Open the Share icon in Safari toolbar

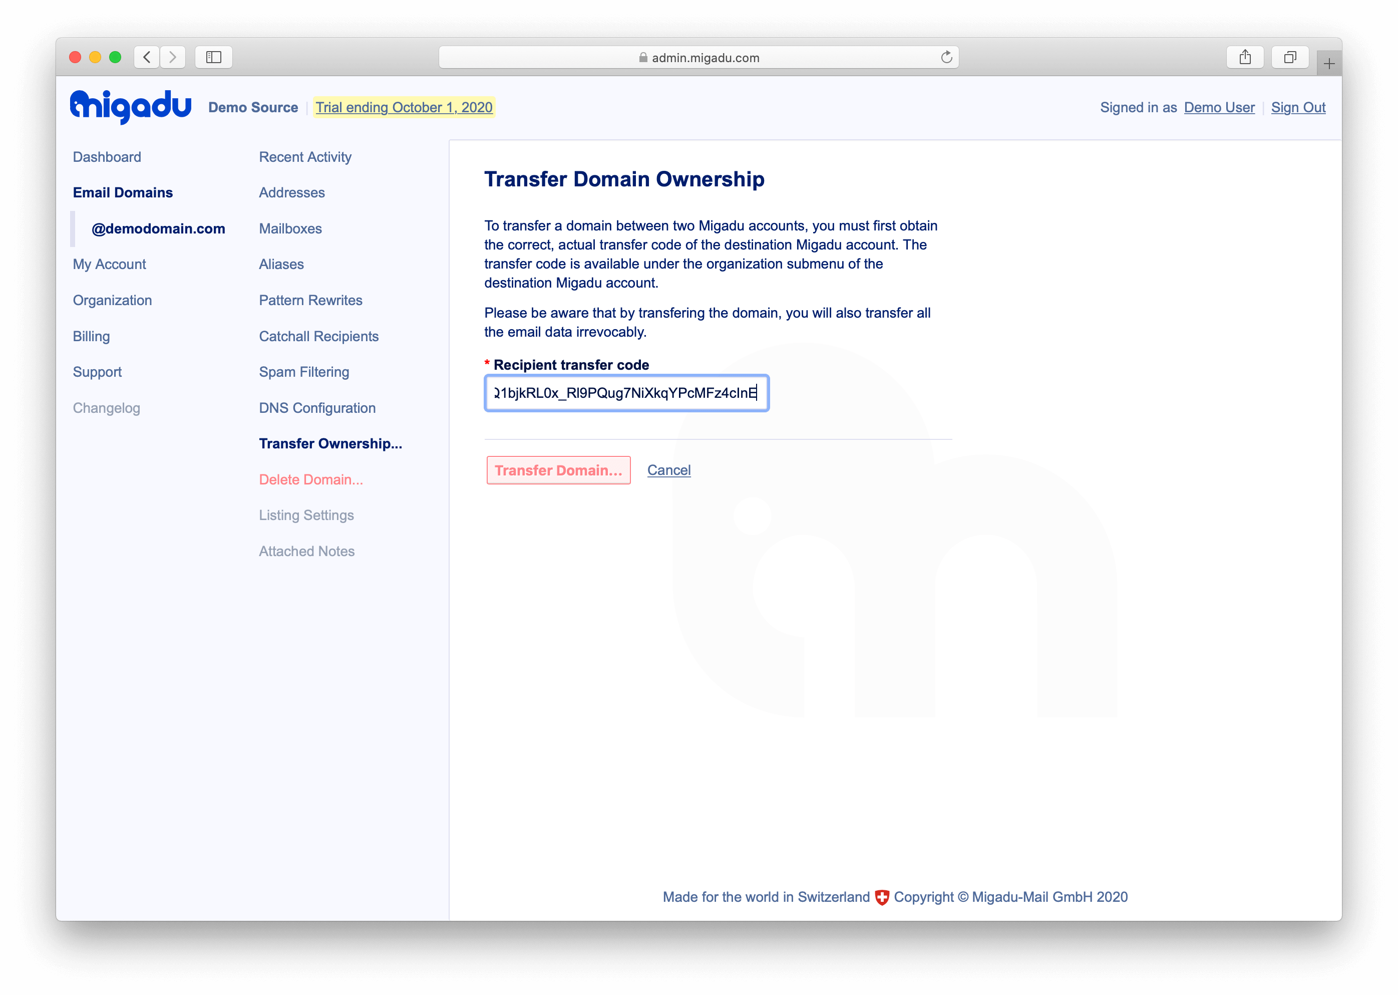[1245, 57]
